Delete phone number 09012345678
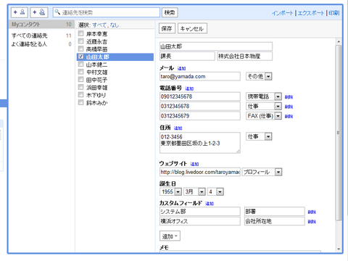This screenshot has height=261, width=348. click(289, 97)
